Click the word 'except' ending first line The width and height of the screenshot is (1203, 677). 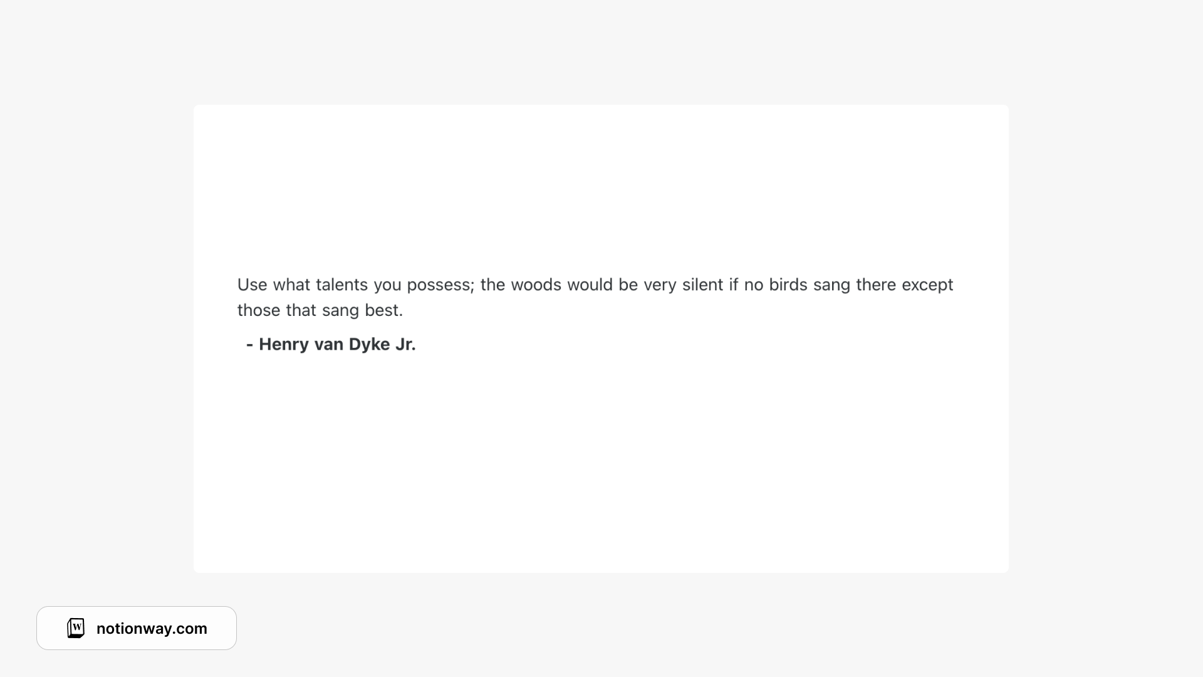(927, 285)
